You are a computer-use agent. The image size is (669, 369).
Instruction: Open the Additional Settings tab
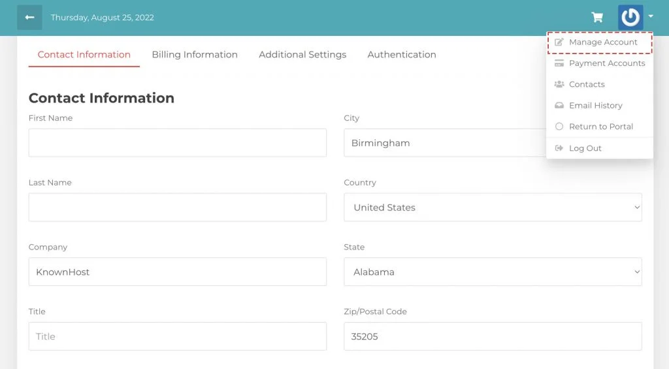(x=302, y=55)
